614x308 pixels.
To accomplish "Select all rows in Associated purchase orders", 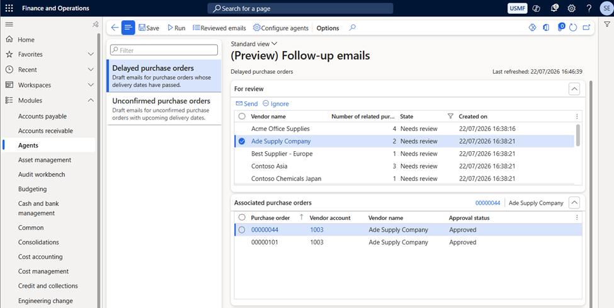I will point(242,217).
